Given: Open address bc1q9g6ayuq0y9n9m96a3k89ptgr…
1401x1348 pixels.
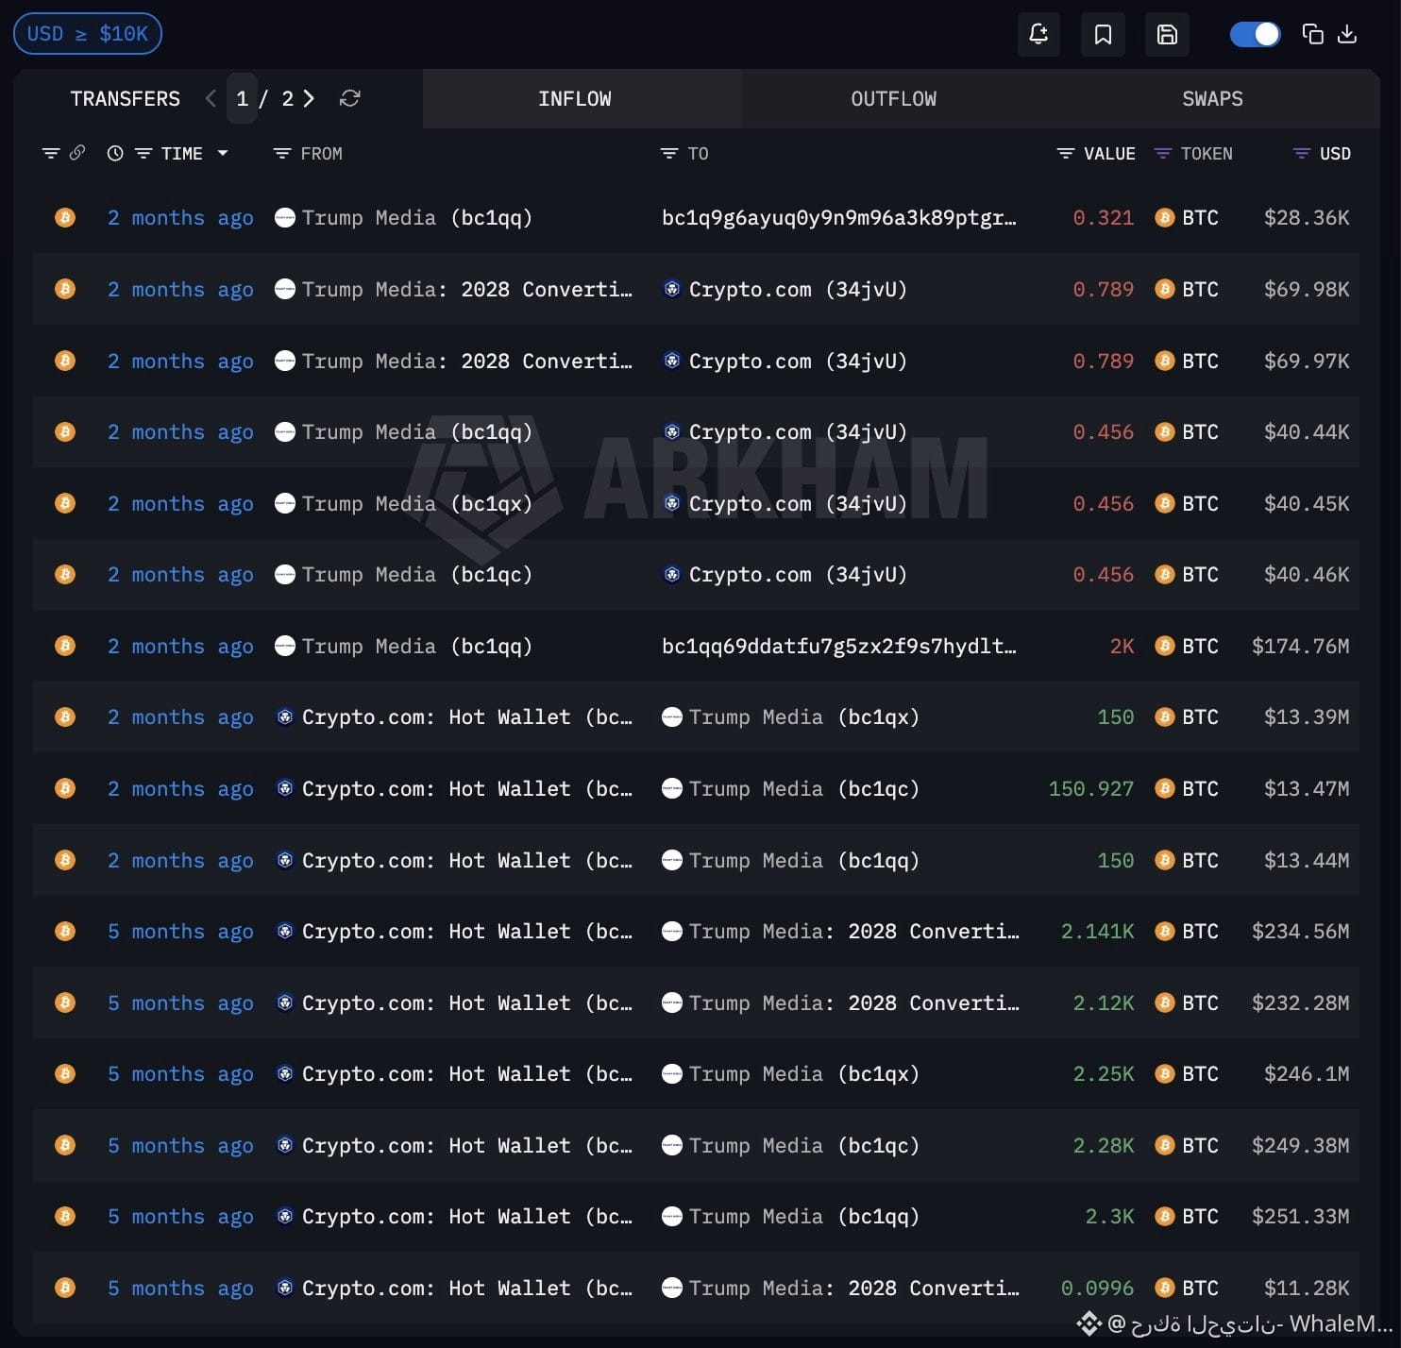Looking at the screenshot, I should point(838,218).
